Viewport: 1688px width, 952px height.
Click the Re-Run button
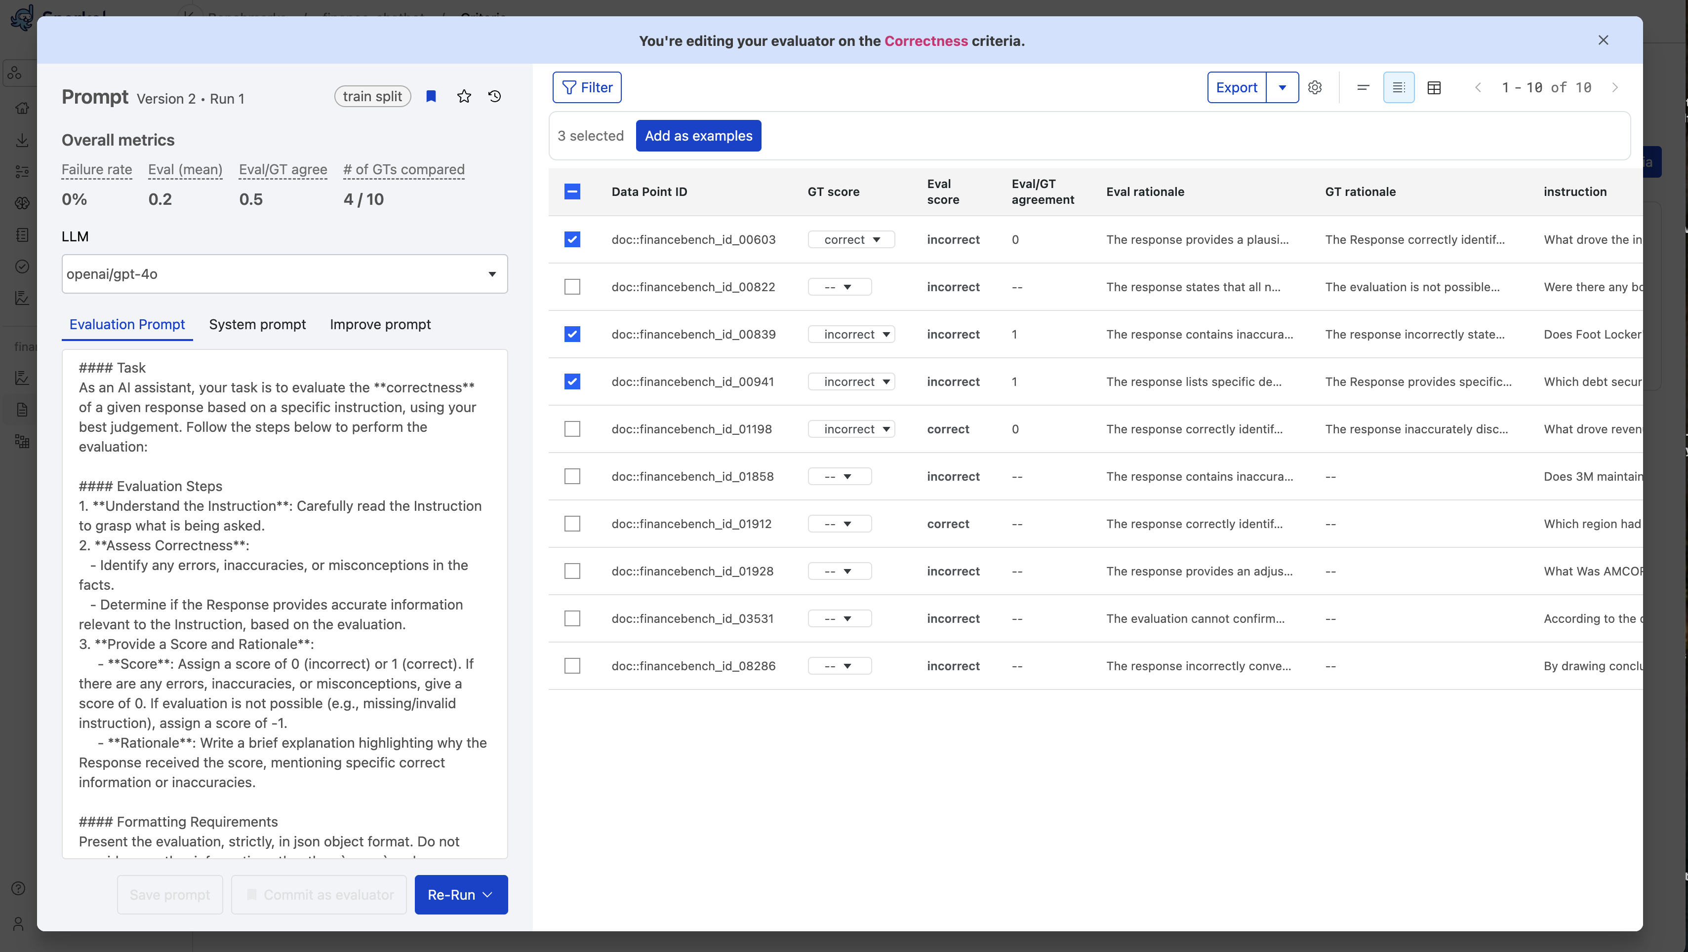coord(461,894)
